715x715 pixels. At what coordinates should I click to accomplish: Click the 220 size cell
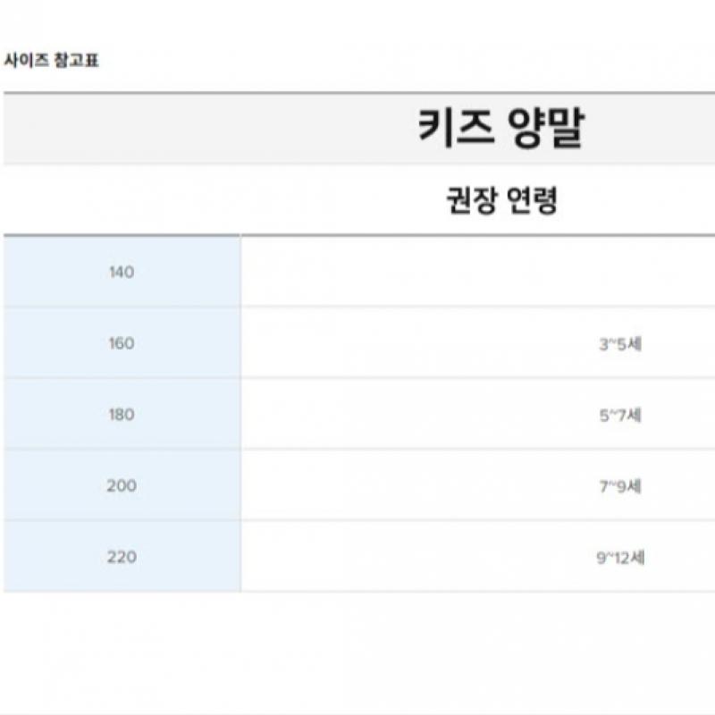pyautogui.click(x=121, y=557)
